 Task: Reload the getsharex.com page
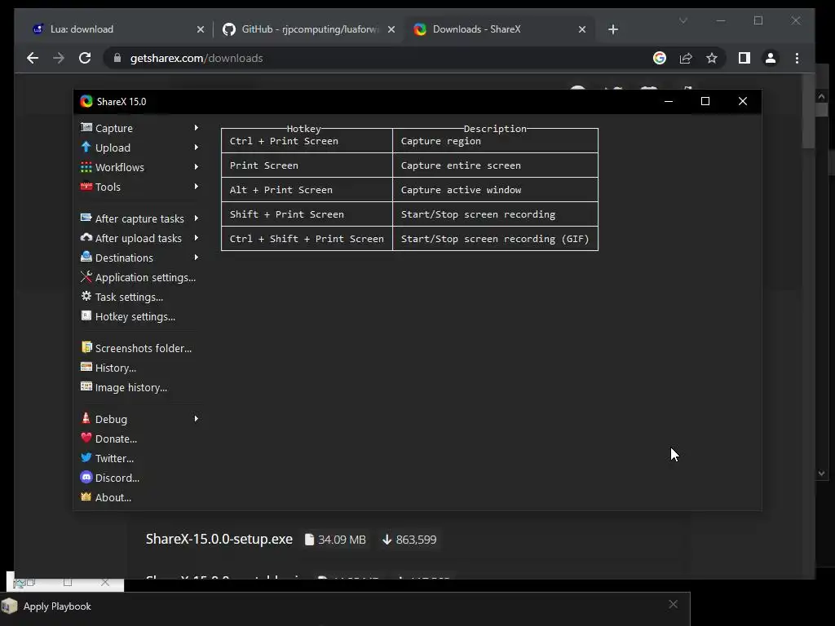point(85,58)
